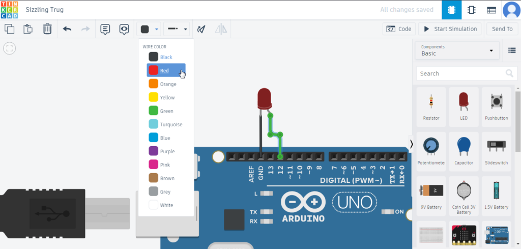521x249 pixels.
Task: Select the Potentiometer component
Action: tap(431, 152)
